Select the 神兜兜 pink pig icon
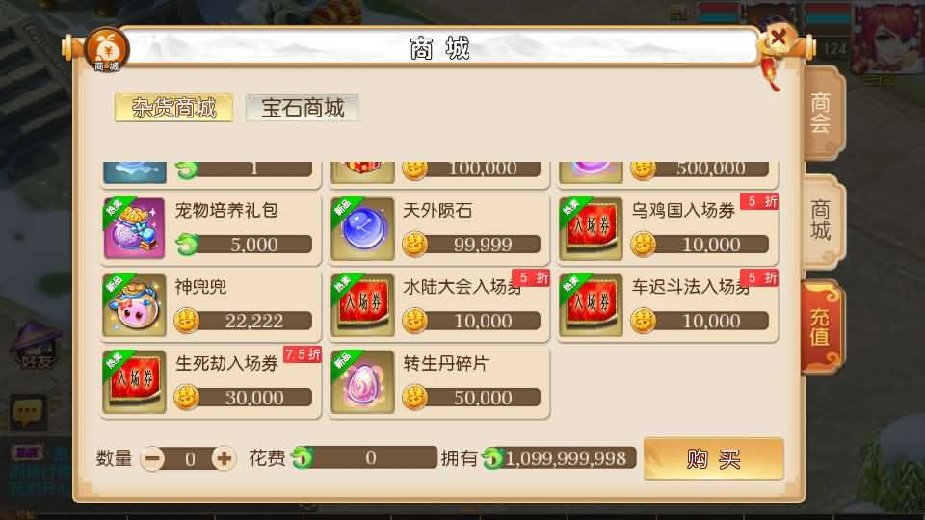Screen dimensions: 925x520 click(x=134, y=305)
